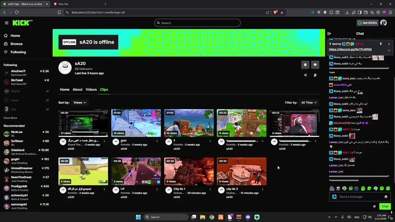Collapse pinned message with chevron
The height and width of the screenshot is (222, 395).
click(x=389, y=50)
